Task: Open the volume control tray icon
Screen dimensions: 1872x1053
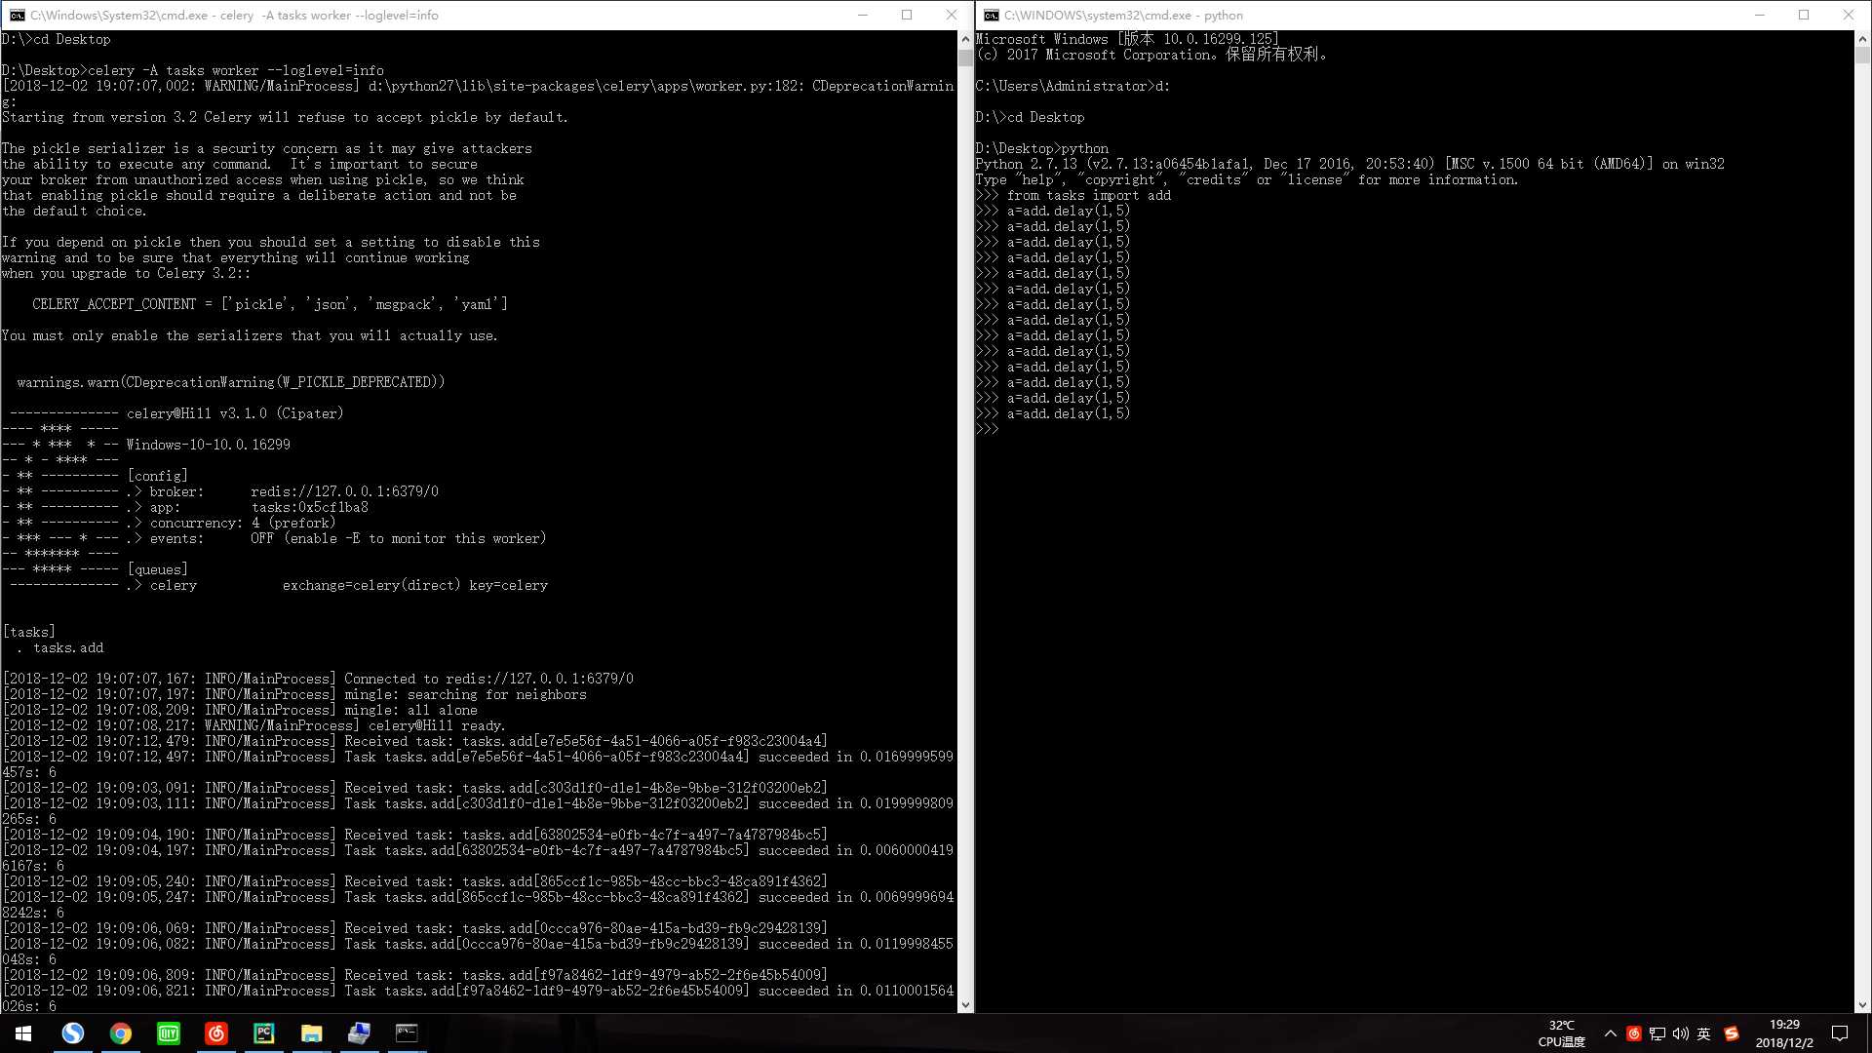Action: pos(1680,1033)
